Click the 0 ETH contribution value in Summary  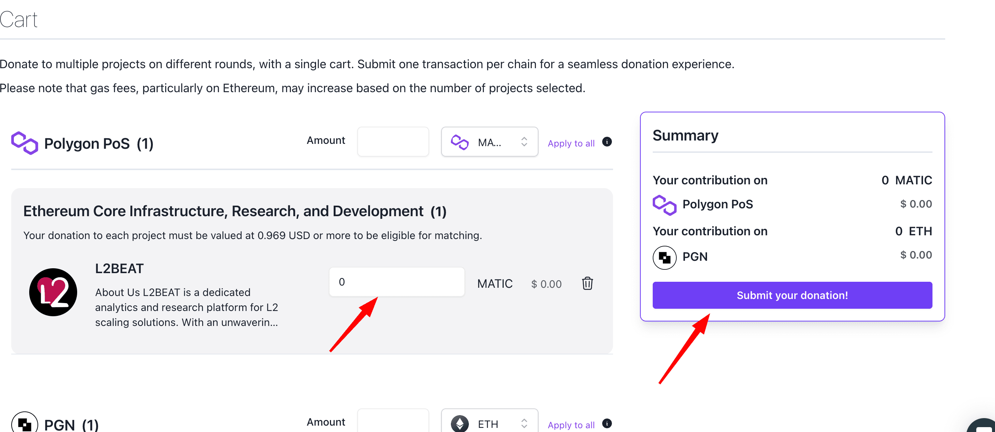(x=913, y=231)
